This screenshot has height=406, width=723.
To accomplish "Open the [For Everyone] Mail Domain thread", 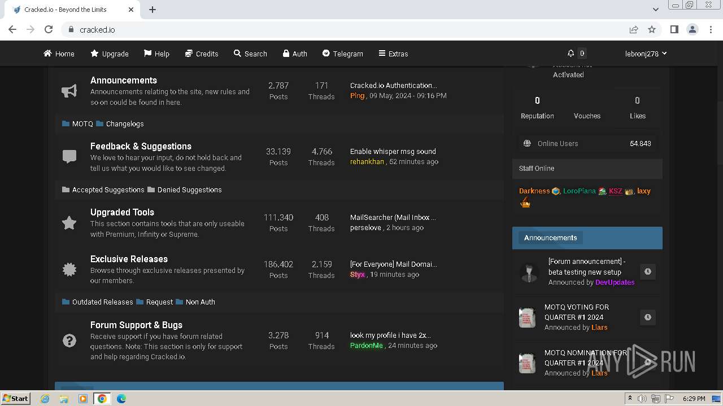I will [x=393, y=264].
